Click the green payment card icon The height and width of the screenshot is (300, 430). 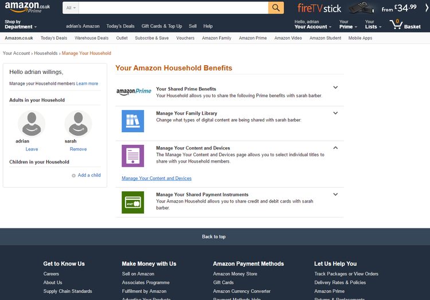(133, 202)
